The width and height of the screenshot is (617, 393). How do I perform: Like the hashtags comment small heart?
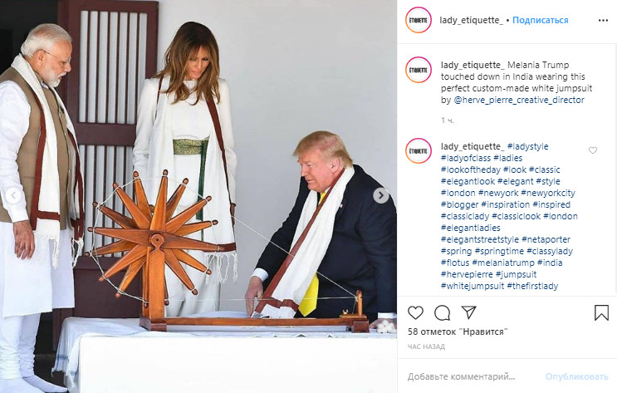(593, 150)
